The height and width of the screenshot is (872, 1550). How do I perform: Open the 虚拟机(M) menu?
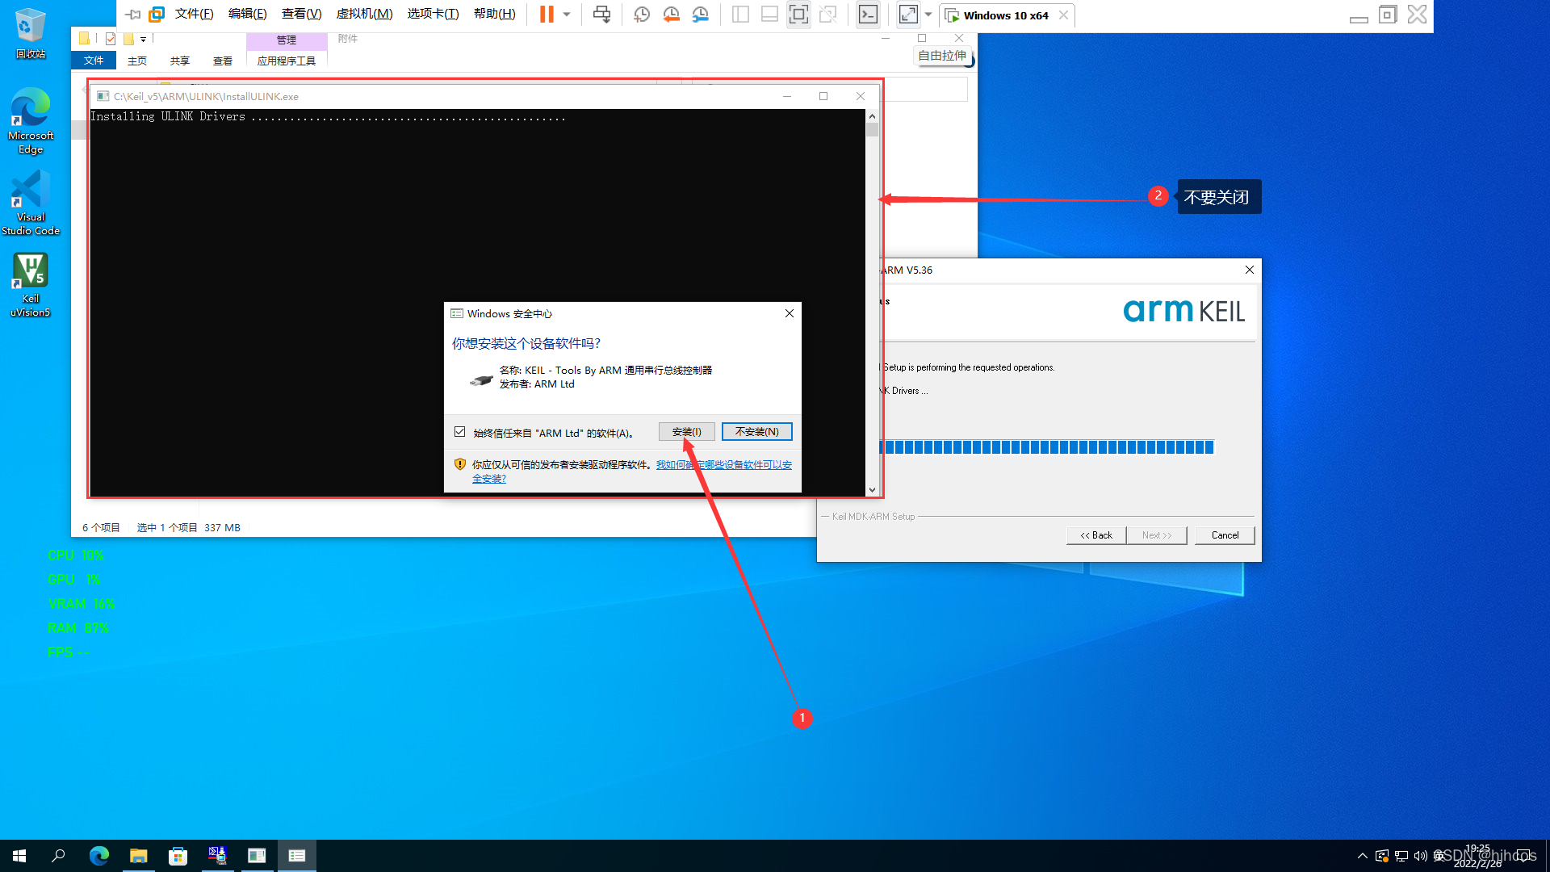(x=364, y=15)
